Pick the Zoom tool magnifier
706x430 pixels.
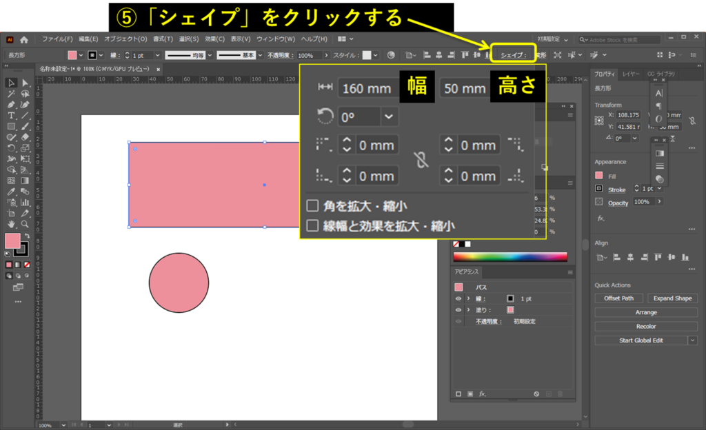pos(25,224)
